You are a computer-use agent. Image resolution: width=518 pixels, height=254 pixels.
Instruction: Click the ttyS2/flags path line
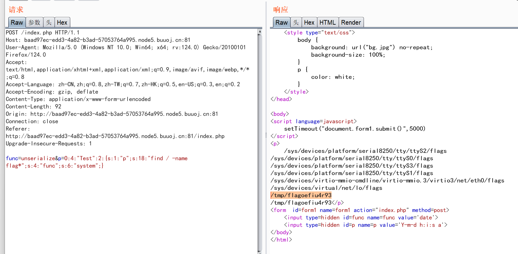click(365, 151)
